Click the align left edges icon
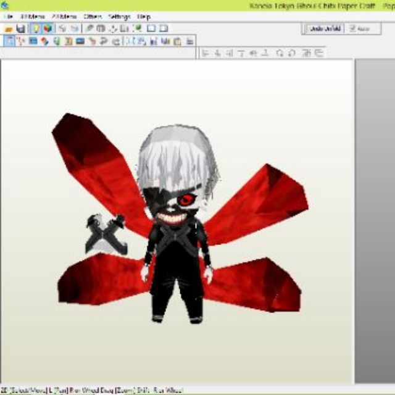Viewport: 395px width, 395px height. (206, 53)
